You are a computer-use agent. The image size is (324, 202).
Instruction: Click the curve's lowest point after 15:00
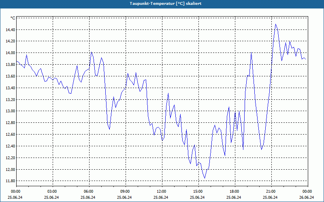pyautogui.click(x=205, y=178)
